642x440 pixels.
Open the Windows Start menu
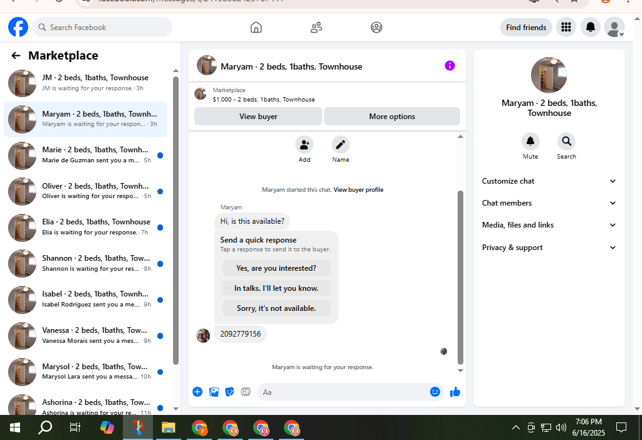[x=15, y=427]
